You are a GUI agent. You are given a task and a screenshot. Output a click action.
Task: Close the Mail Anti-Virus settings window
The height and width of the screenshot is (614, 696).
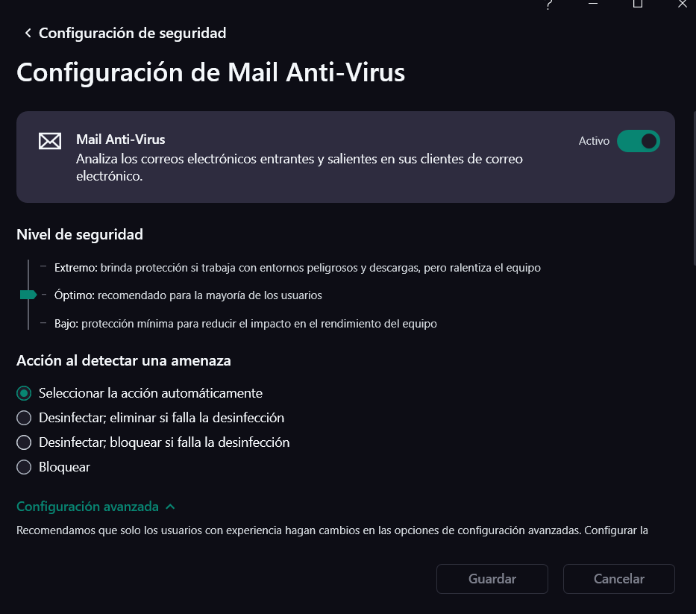[x=682, y=4]
